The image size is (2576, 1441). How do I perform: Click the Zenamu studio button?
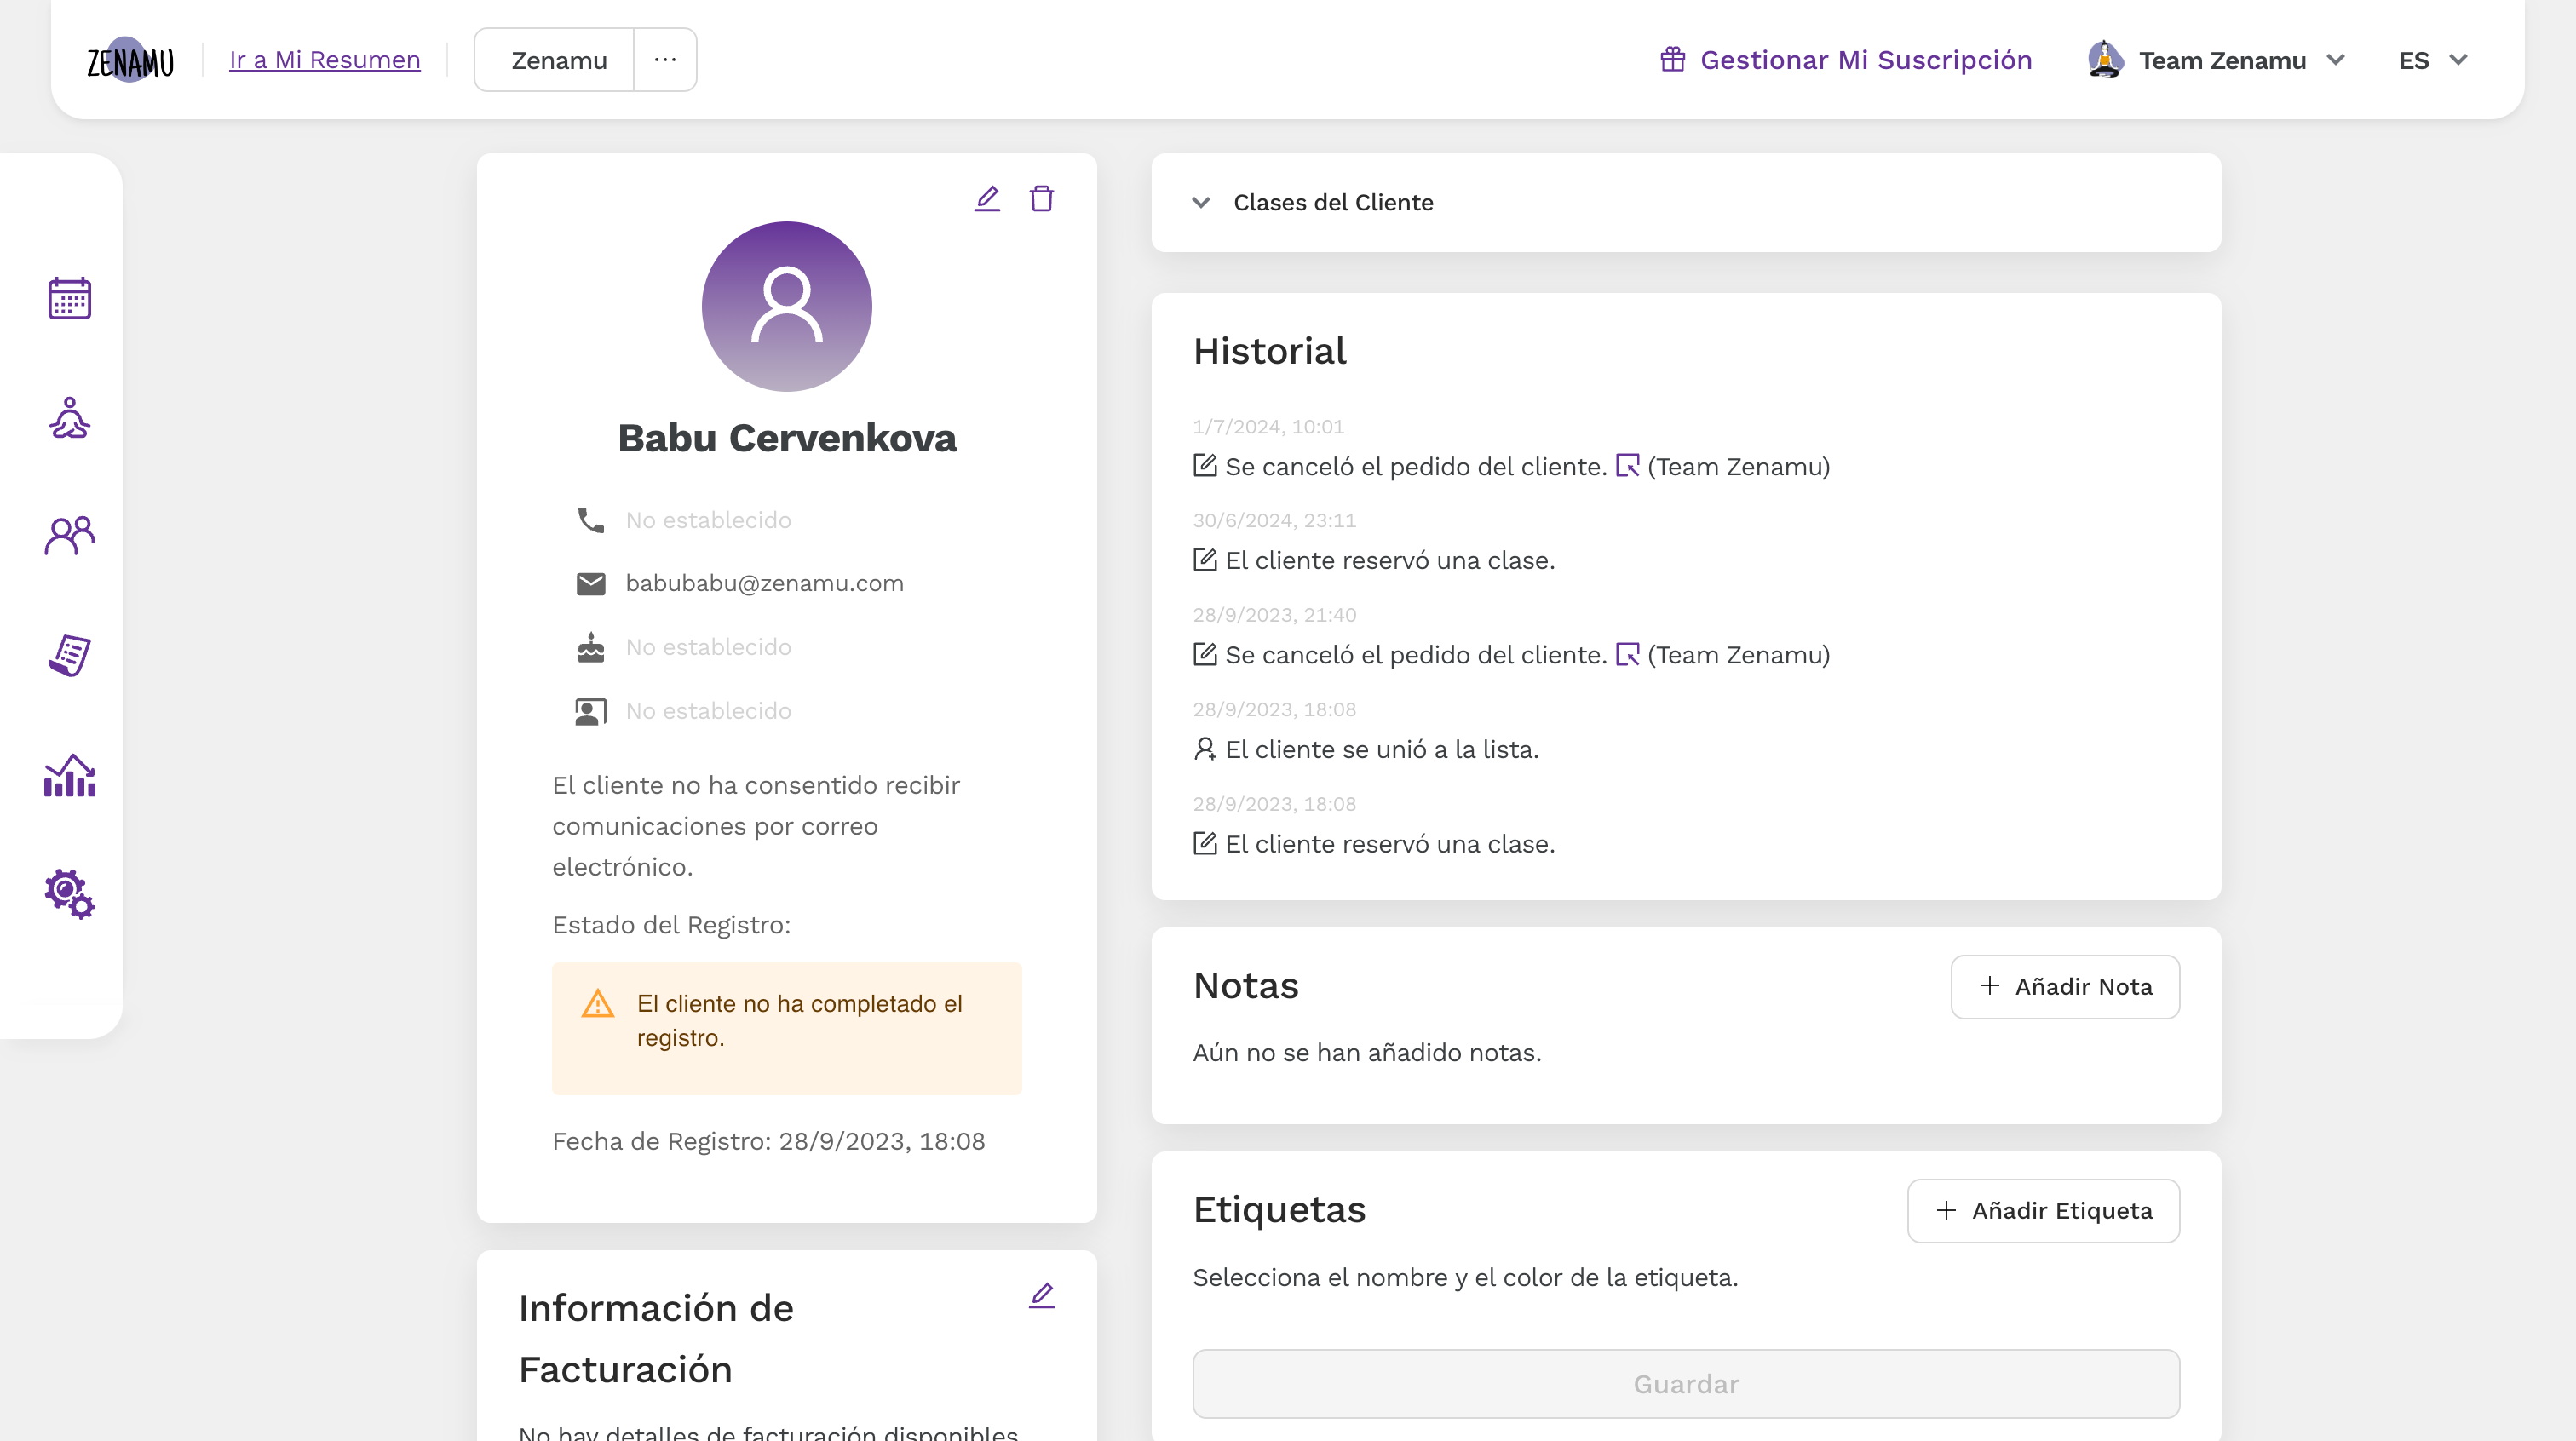555,60
